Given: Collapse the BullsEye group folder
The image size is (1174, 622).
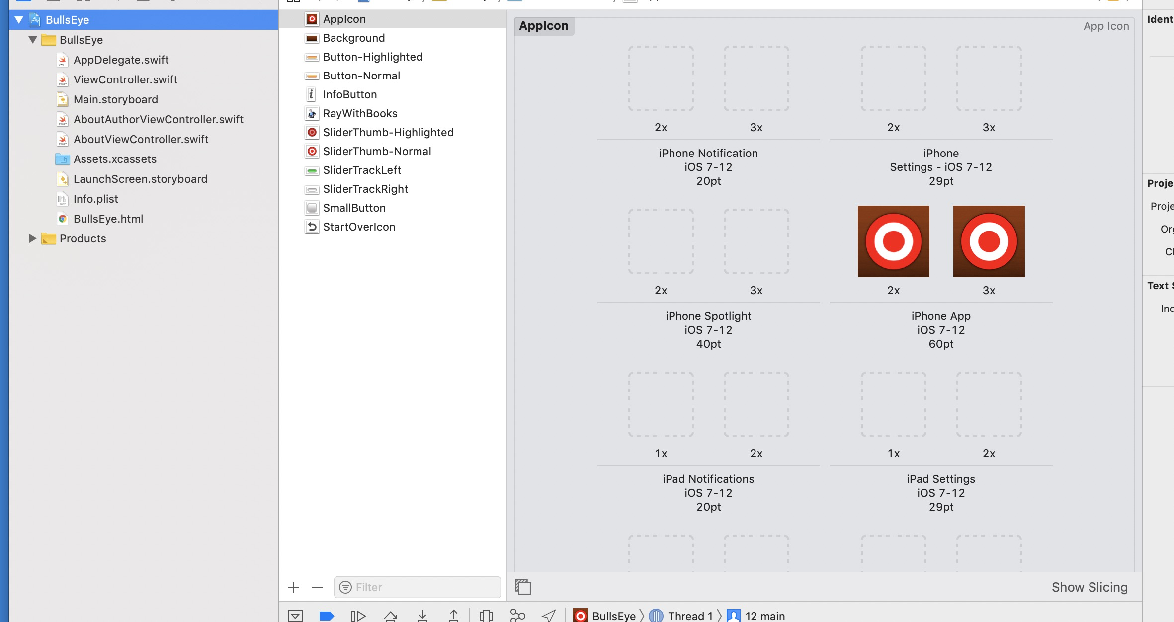Looking at the screenshot, I should click(x=33, y=40).
